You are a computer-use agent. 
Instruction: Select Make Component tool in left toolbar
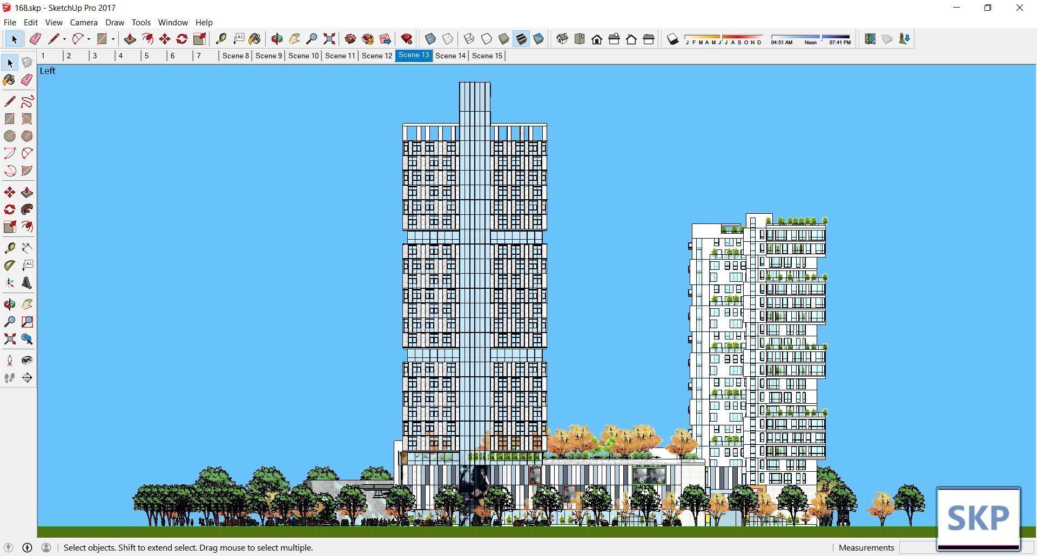[x=27, y=63]
